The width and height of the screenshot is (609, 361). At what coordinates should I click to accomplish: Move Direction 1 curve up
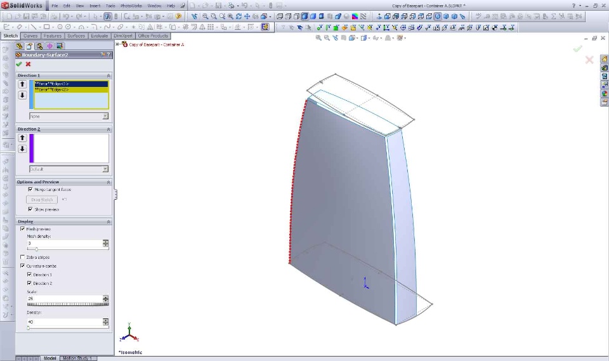22,84
